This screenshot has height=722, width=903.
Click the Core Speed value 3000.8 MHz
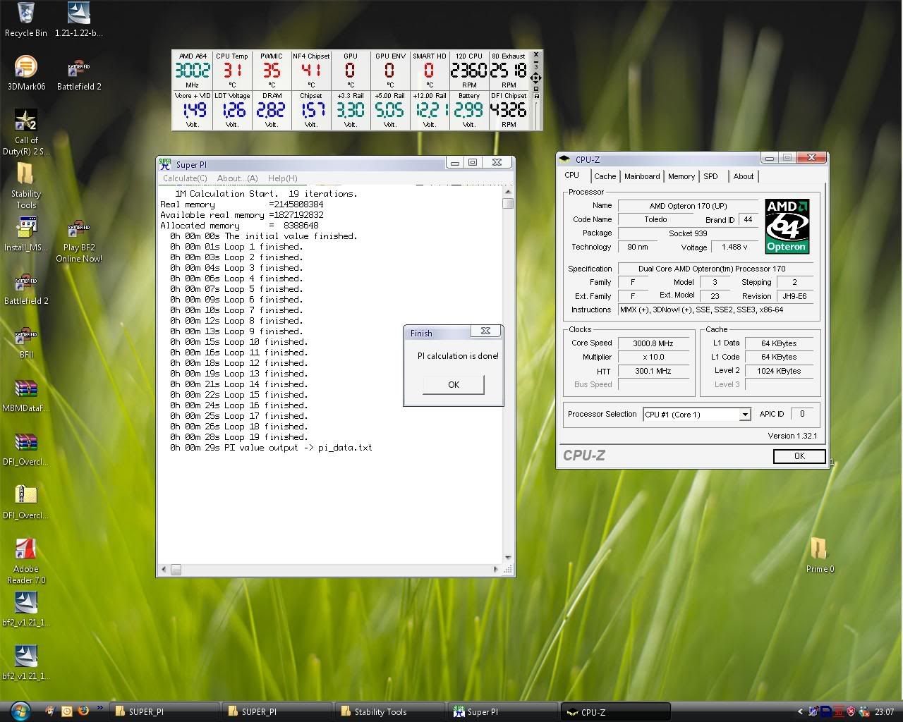pyautogui.click(x=653, y=343)
